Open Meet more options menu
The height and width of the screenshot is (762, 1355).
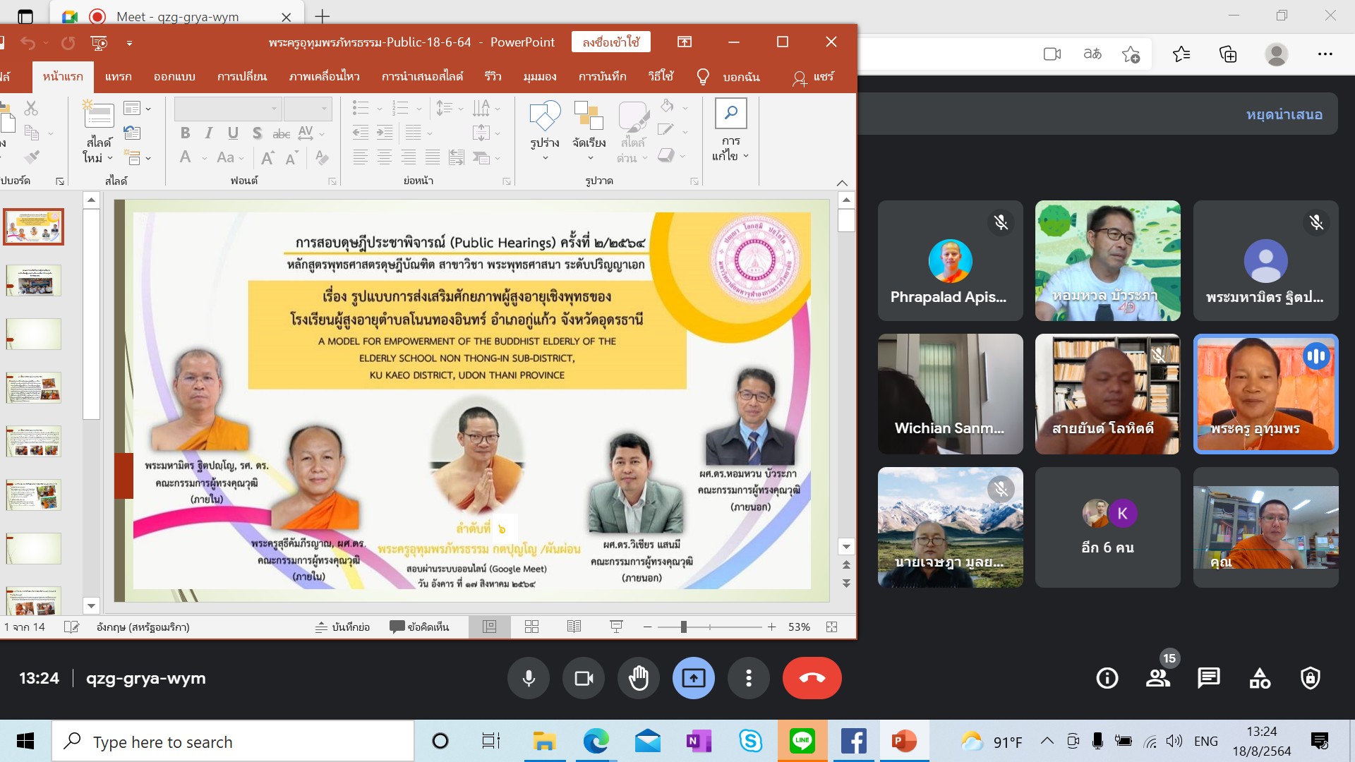(749, 678)
